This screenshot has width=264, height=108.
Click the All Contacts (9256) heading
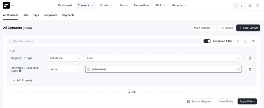click(x=17, y=28)
